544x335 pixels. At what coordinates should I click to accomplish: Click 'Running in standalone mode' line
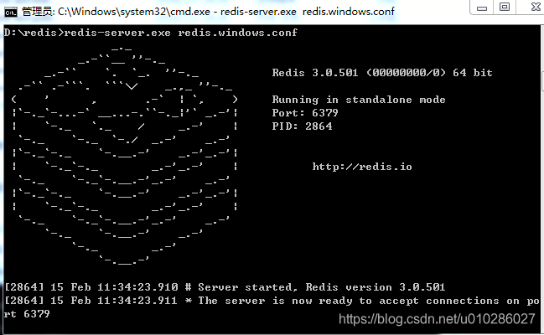[x=359, y=100]
